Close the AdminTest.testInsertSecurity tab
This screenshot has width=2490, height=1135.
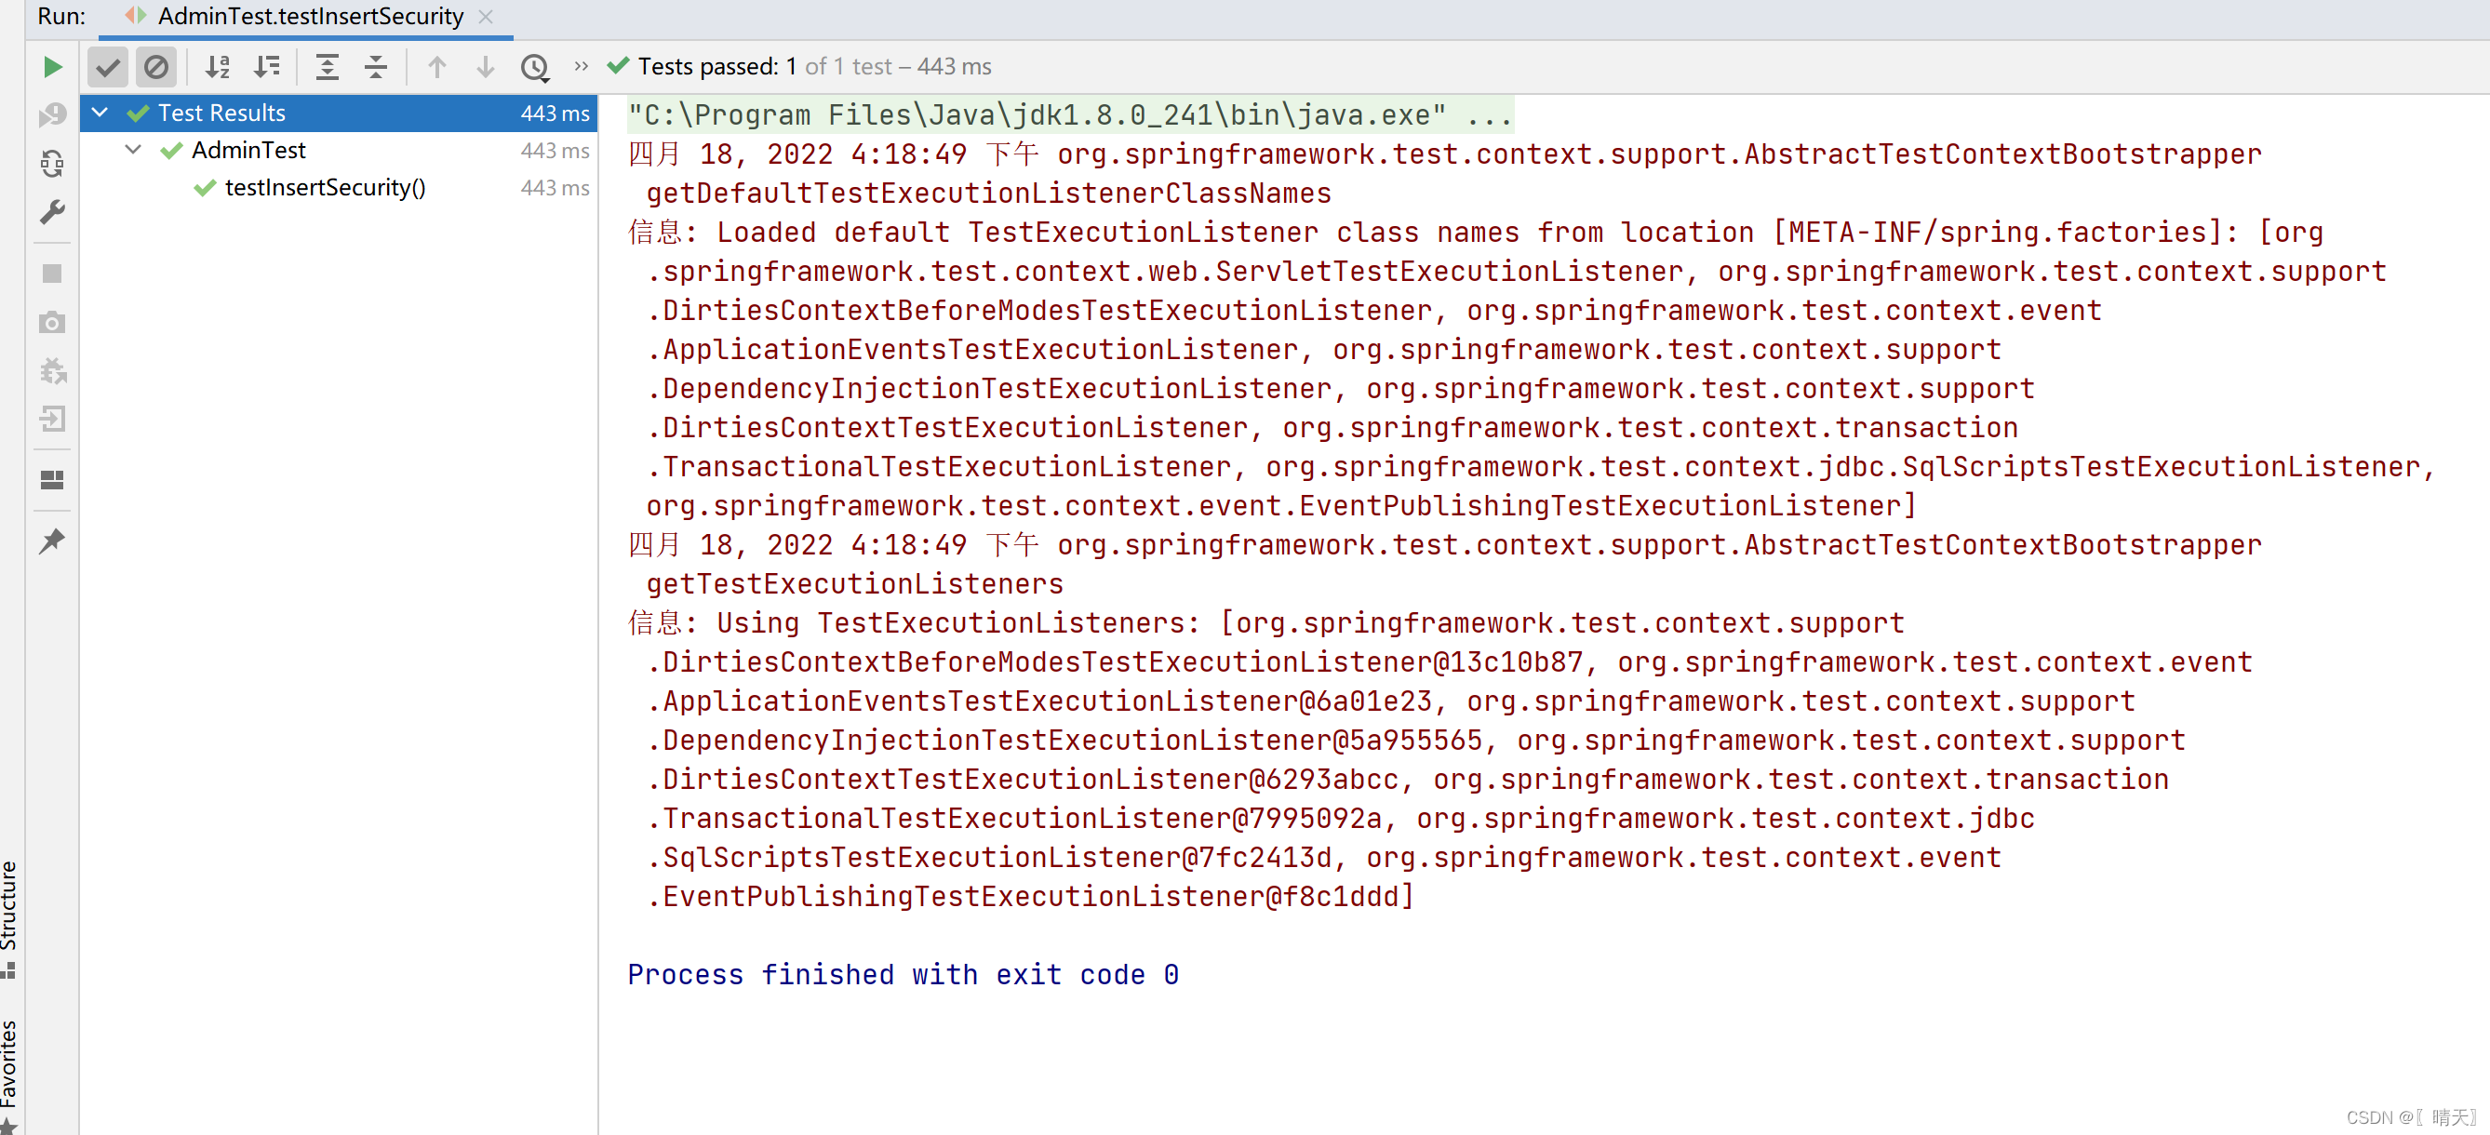coord(487,17)
